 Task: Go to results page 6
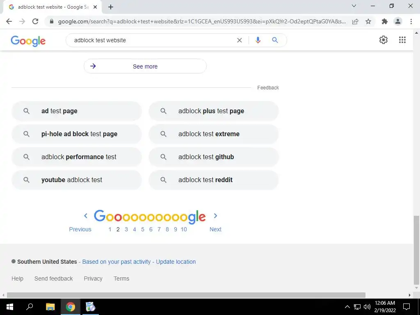pyautogui.click(x=151, y=229)
